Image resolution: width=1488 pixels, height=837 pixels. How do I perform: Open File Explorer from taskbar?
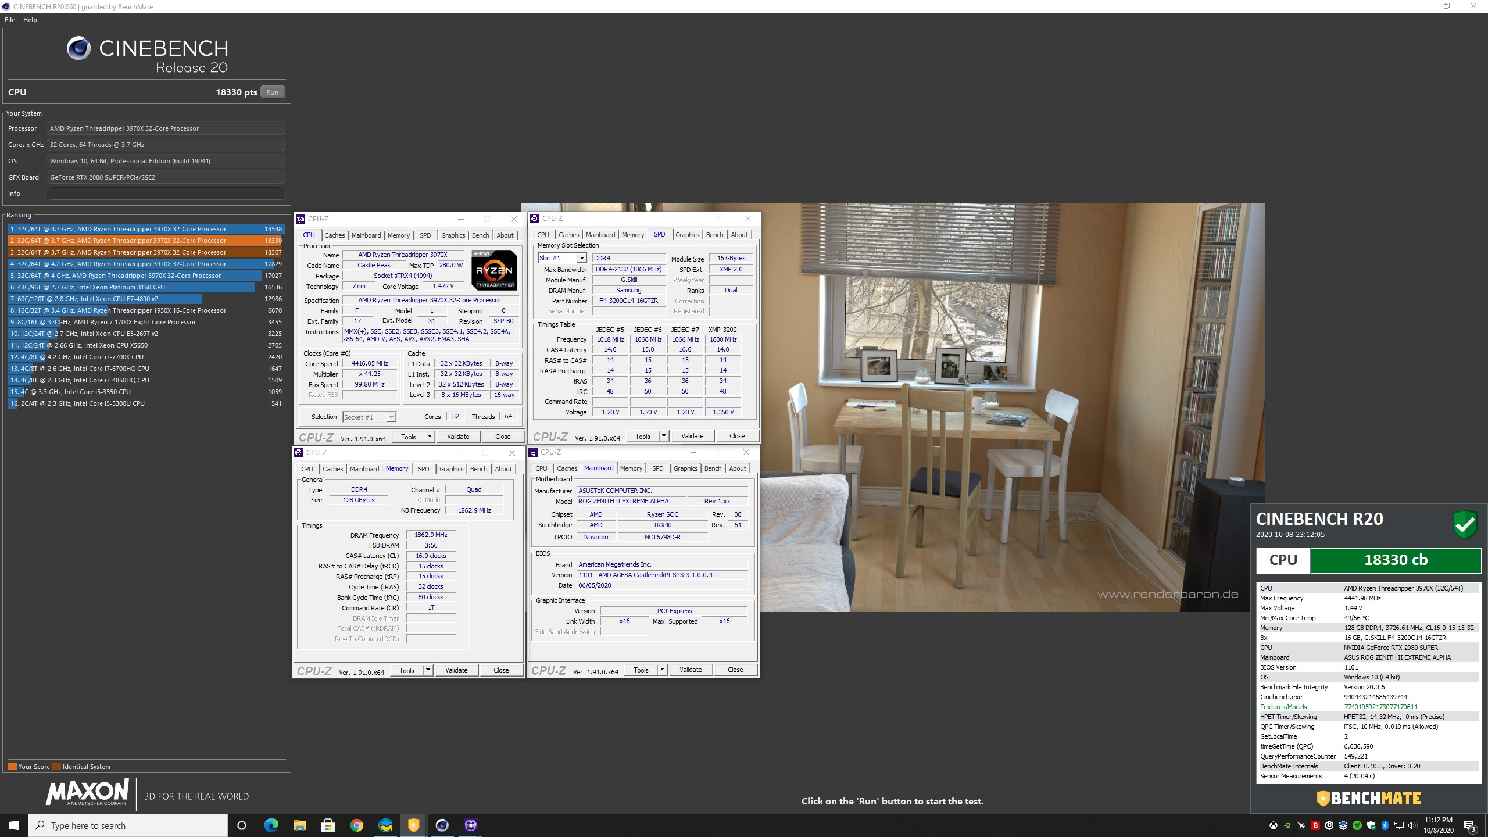click(x=299, y=825)
